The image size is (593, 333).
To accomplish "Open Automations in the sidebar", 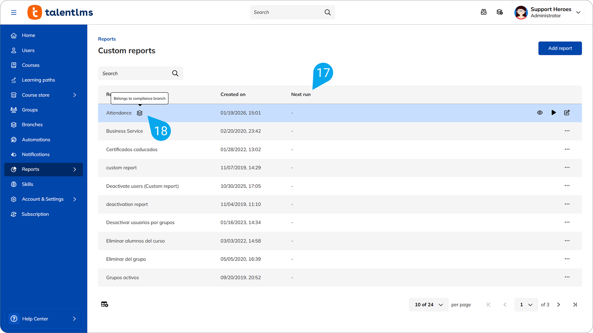I will pyautogui.click(x=36, y=140).
